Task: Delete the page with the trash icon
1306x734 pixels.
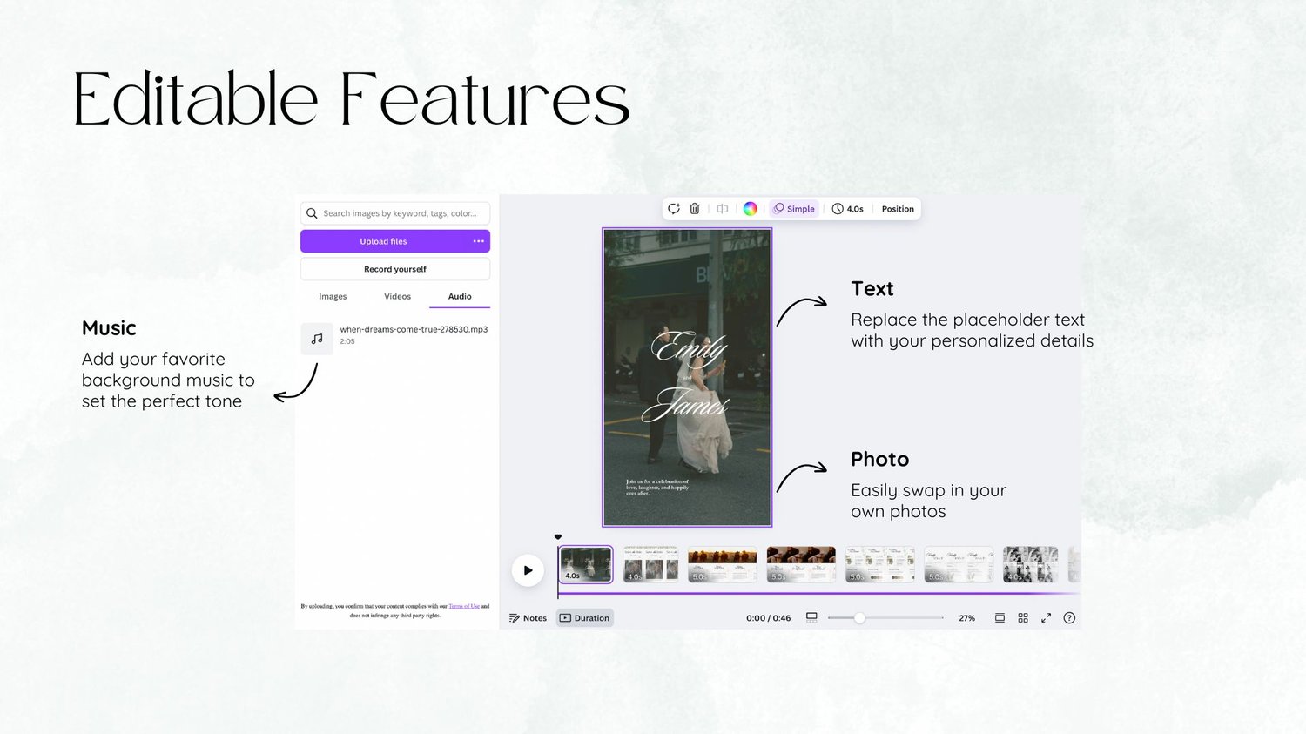Action: (x=695, y=209)
